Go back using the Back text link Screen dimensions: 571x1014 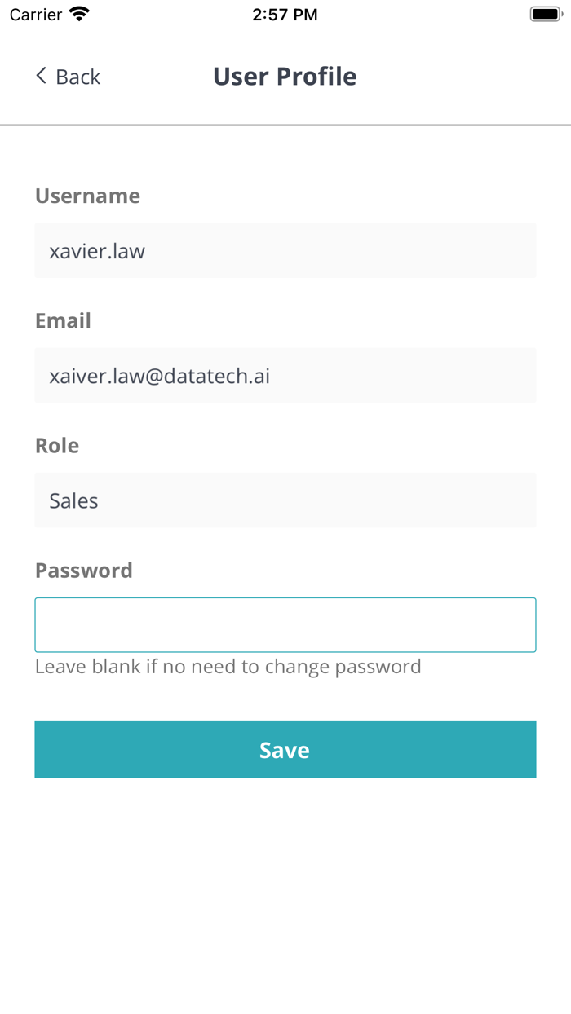[77, 77]
